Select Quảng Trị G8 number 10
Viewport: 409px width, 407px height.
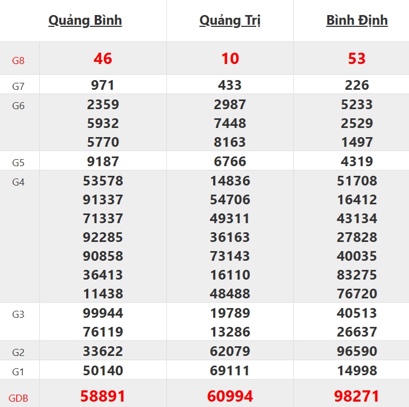click(230, 59)
